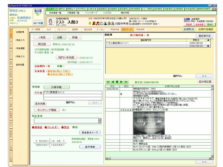Click the star column header in 連絡簿
The height and width of the screenshot is (167, 223).
(208, 40)
